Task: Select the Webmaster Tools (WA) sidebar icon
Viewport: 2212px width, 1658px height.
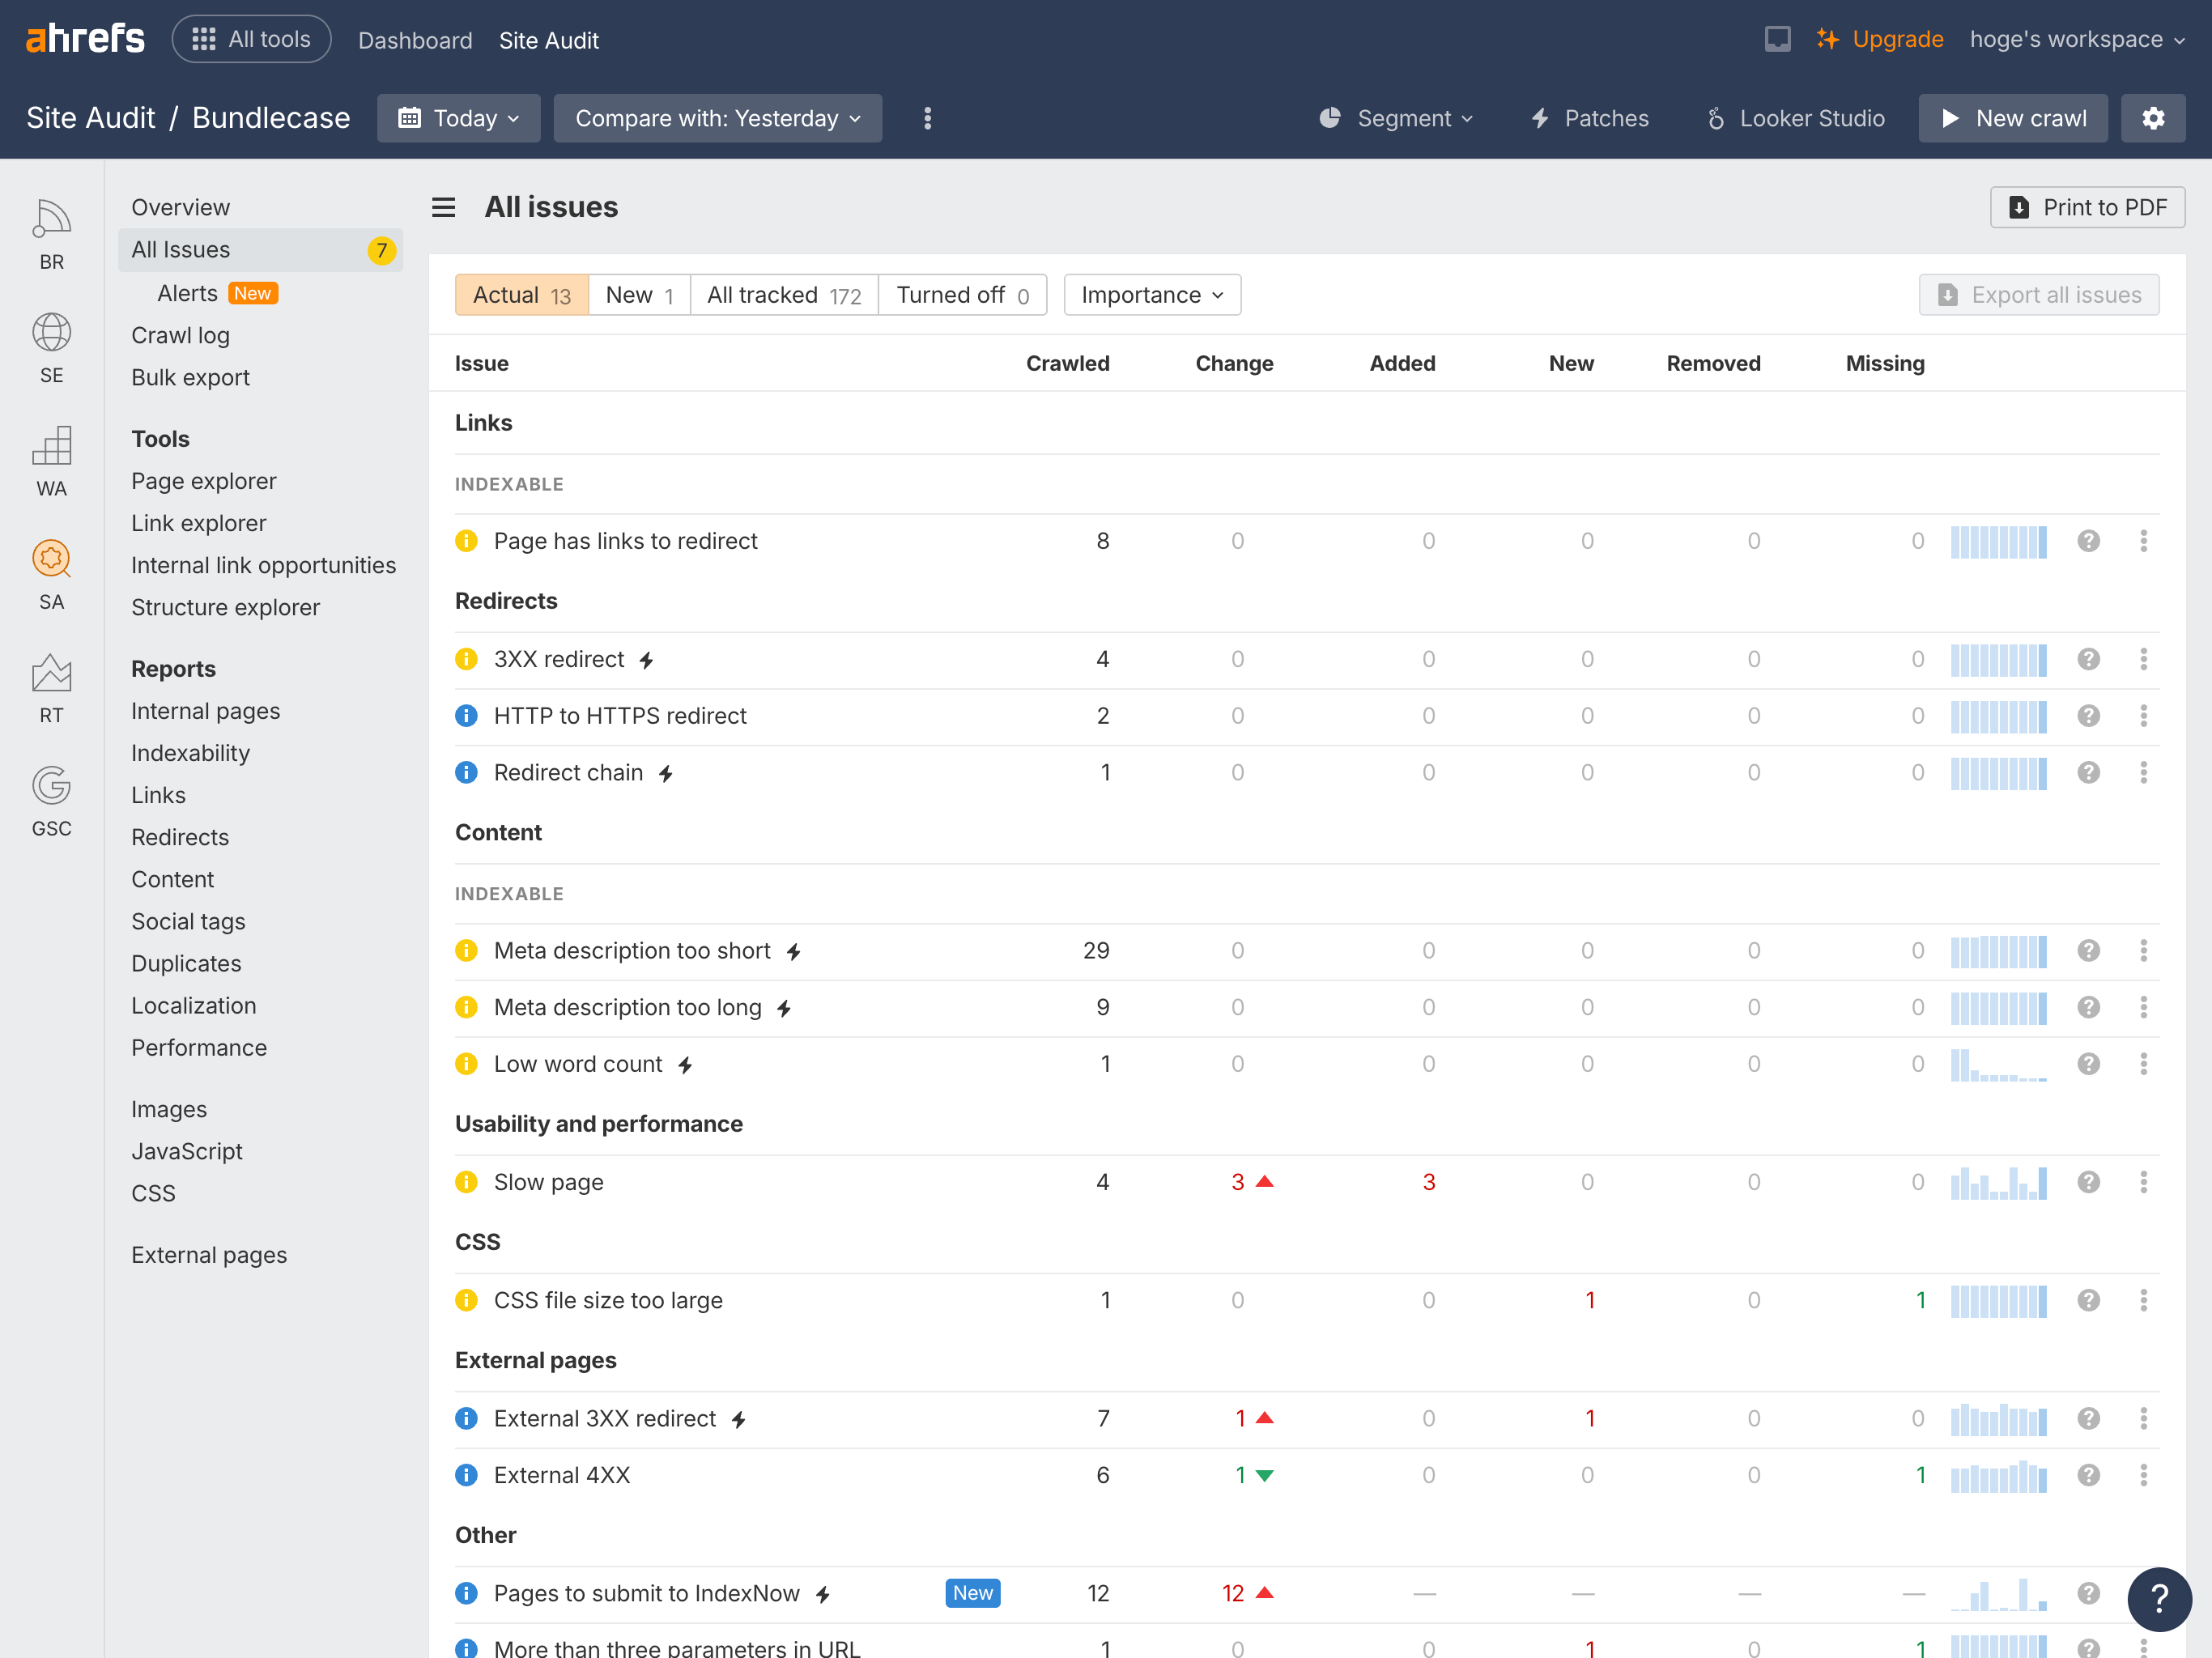Action: coord(51,446)
